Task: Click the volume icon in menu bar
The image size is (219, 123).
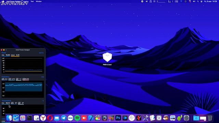Action: pos(194,1)
